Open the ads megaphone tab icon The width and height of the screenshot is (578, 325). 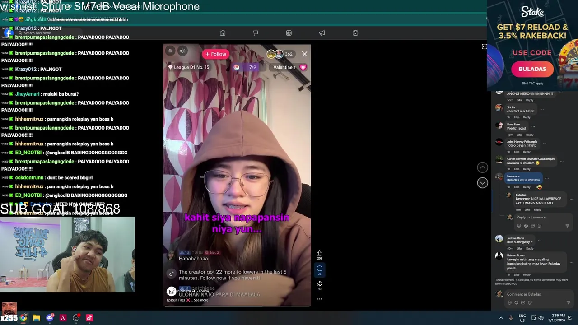322,33
